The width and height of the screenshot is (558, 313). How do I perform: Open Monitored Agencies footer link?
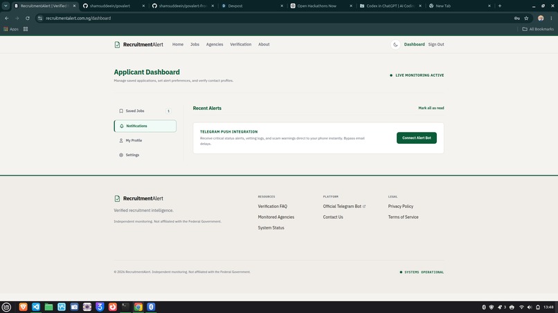[x=276, y=217]
